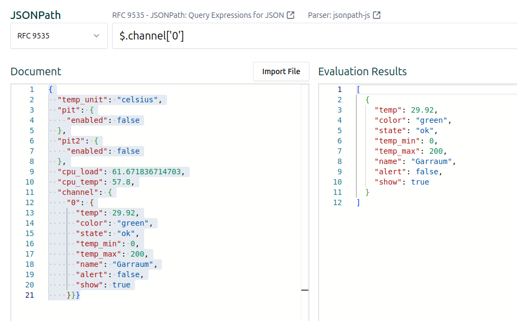Expand the RFC 9535 dropdown chevron
517x321 pixels.
point(96,36)
